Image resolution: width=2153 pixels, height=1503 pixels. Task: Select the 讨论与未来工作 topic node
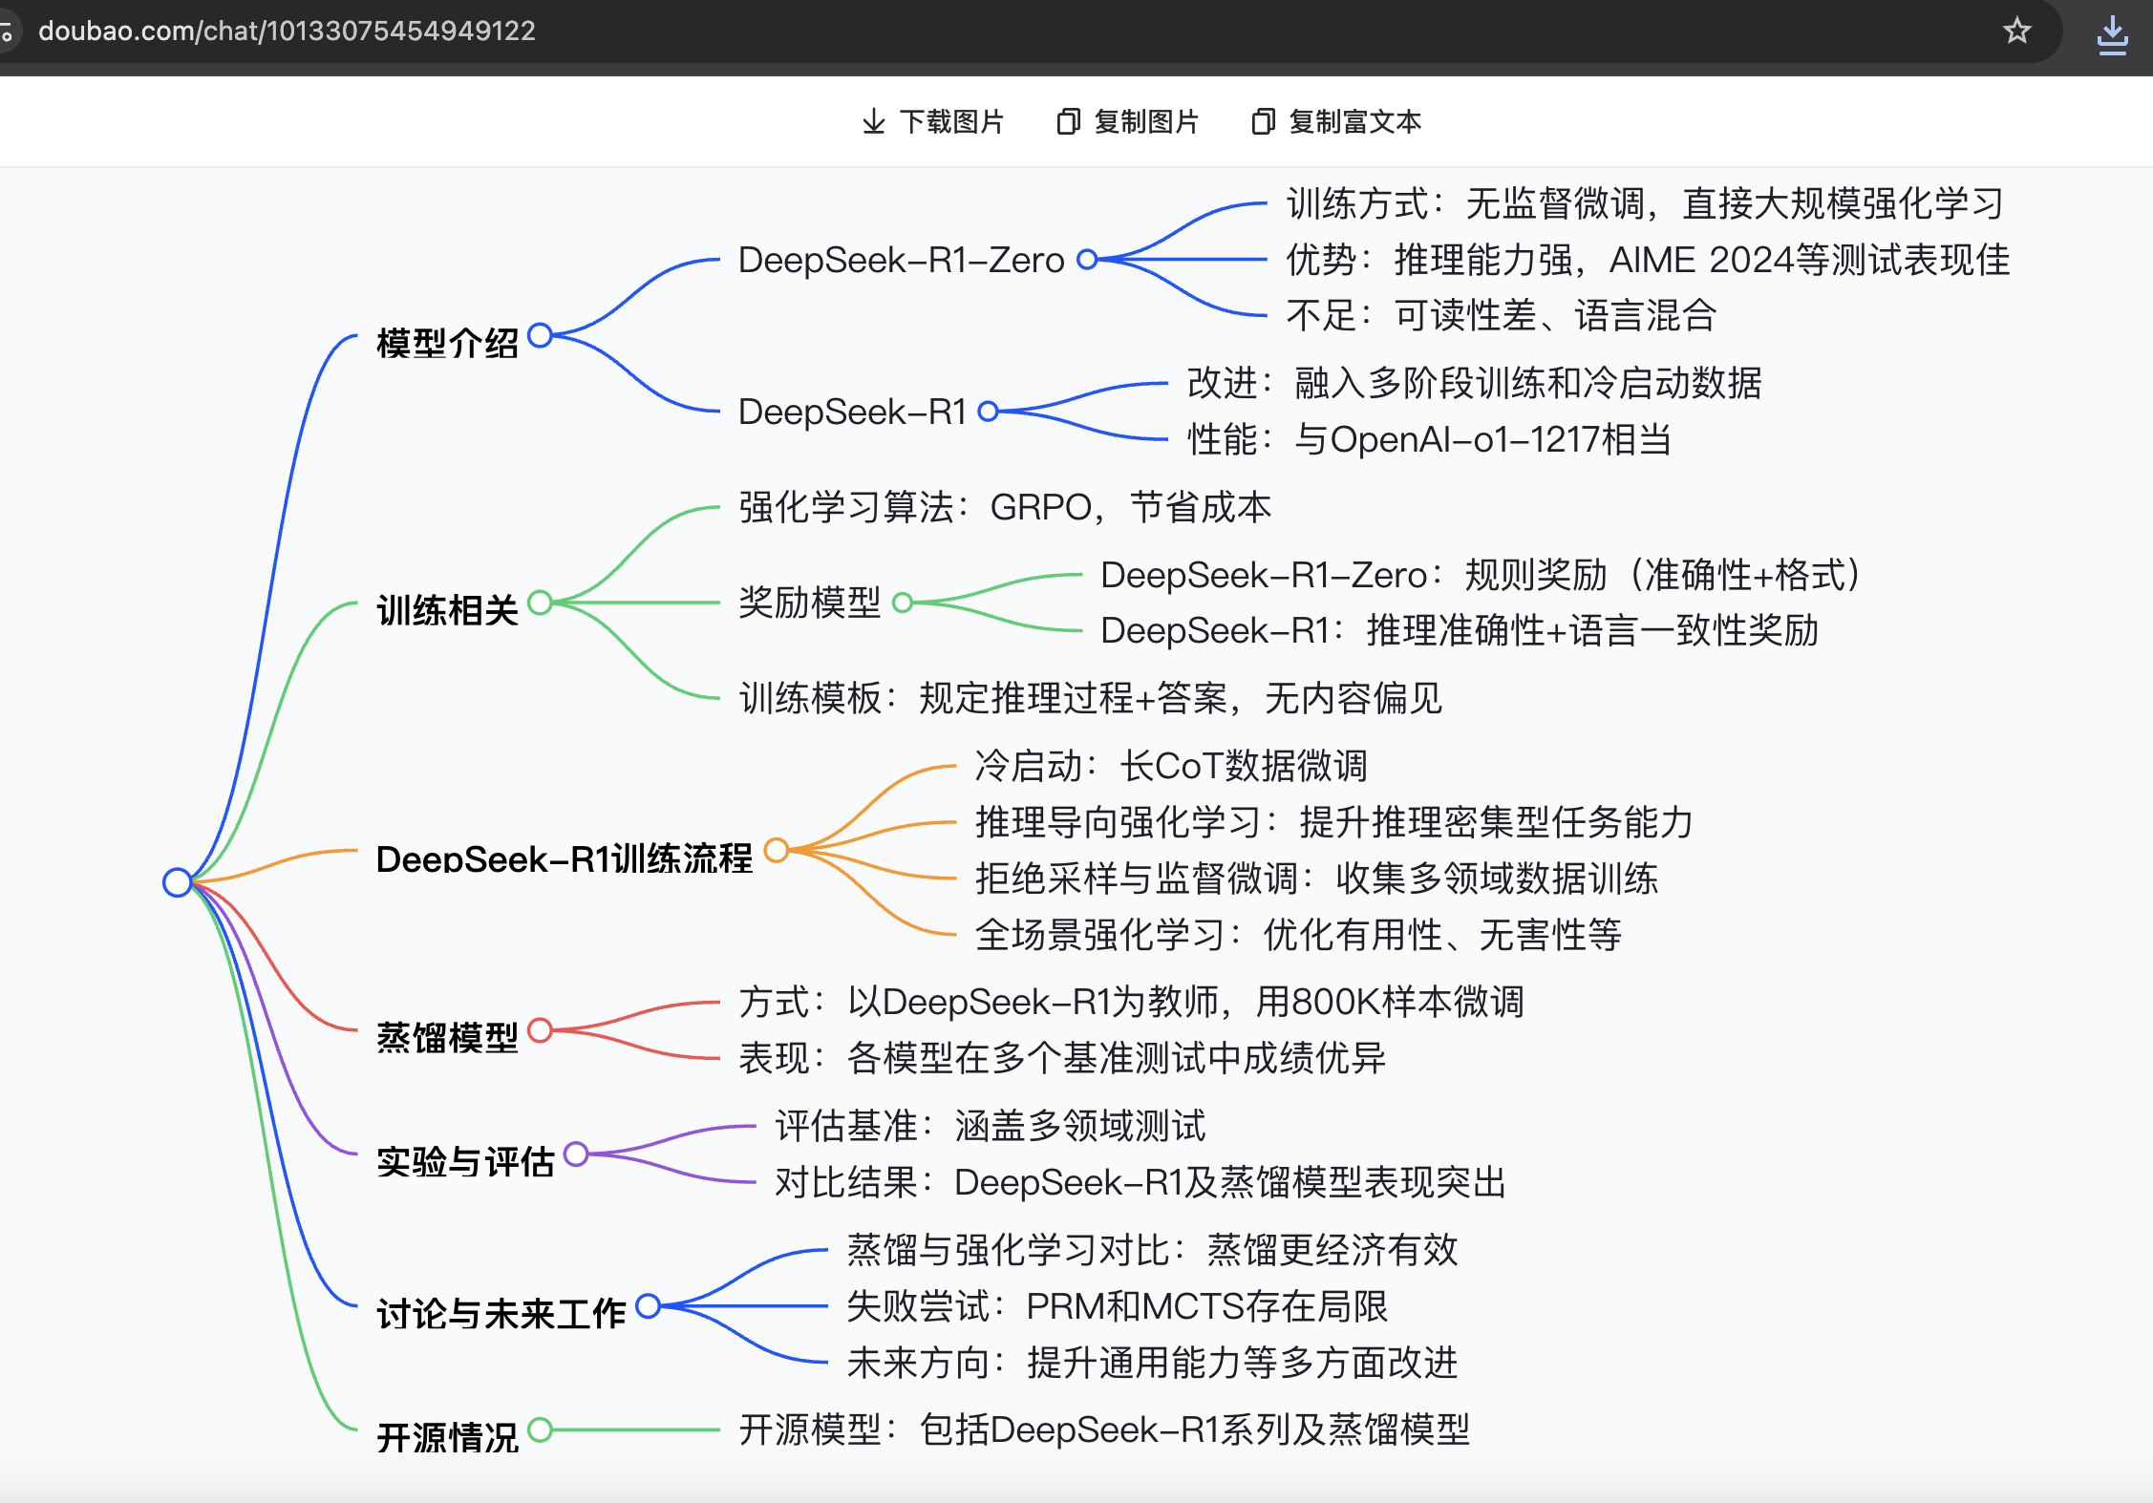click(x=501, y=1314)
